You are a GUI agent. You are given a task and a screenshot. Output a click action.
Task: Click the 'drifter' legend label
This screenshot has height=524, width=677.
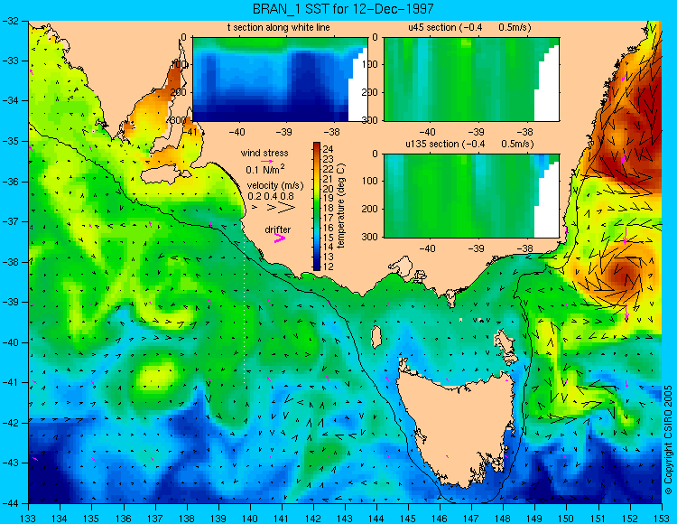click(278, 229)
